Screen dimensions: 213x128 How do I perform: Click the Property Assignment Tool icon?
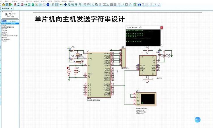pyautogui.click(x=143, y=5)
